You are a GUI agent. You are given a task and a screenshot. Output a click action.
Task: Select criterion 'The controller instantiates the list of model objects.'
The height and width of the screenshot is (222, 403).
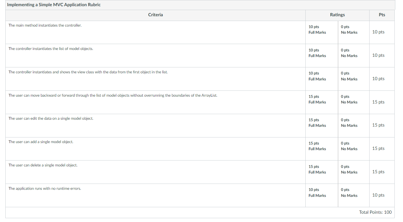(51, 49)
